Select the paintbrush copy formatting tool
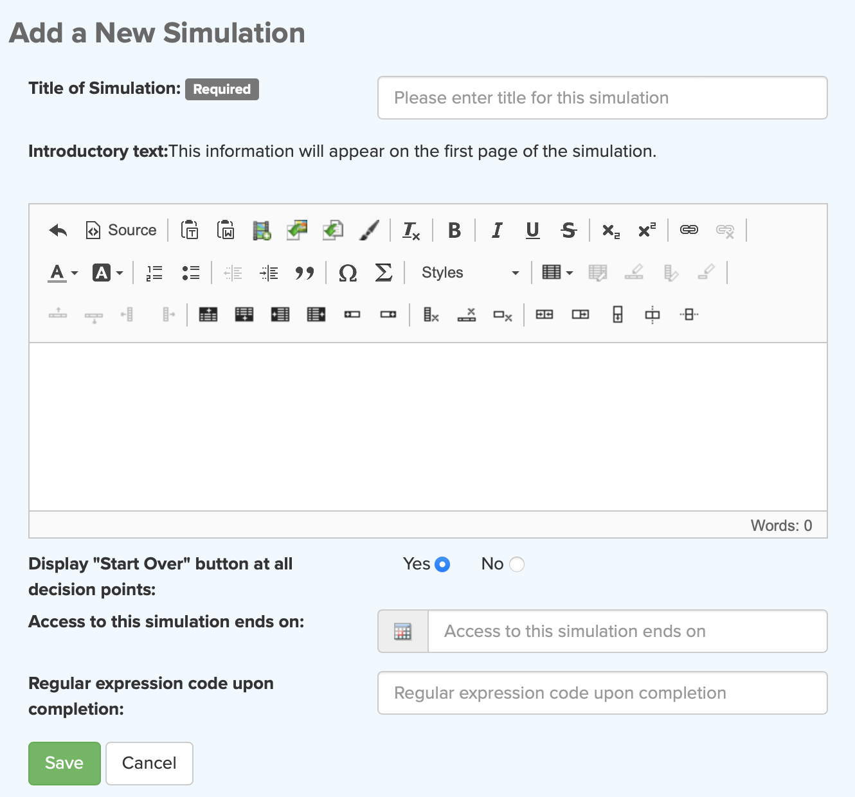The height and width of the screenshot is (797, 855). 369,230
